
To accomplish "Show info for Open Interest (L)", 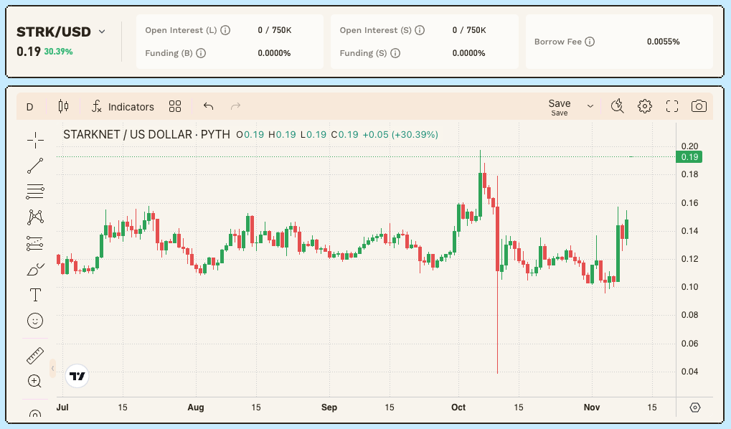I will (225, 30).
